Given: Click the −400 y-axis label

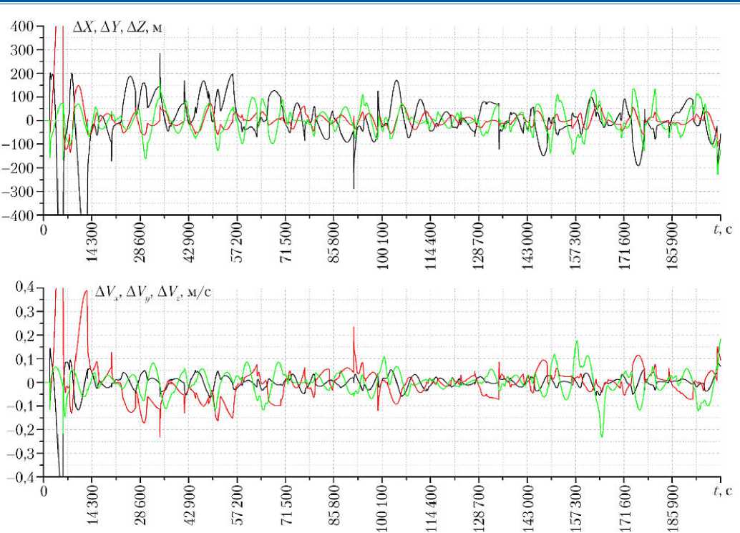Looking at the screenshot, I should pos(17,215).
